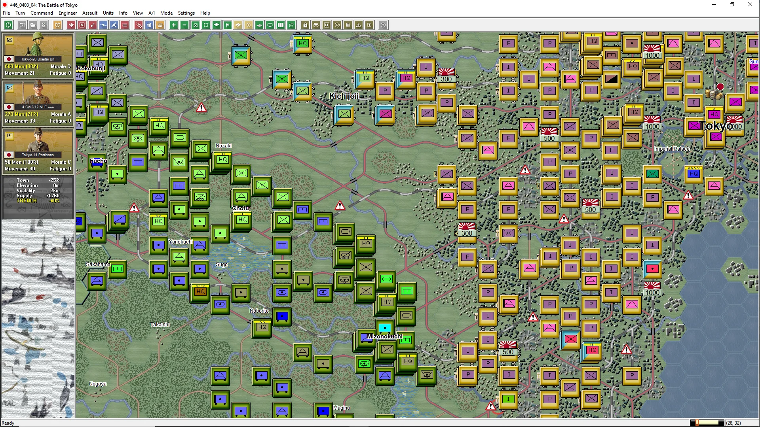Screen dimensions: 760x427
Task: Select the Tokyo-20 Boeitai Bn unit card
Action: [x=38, y=55]
